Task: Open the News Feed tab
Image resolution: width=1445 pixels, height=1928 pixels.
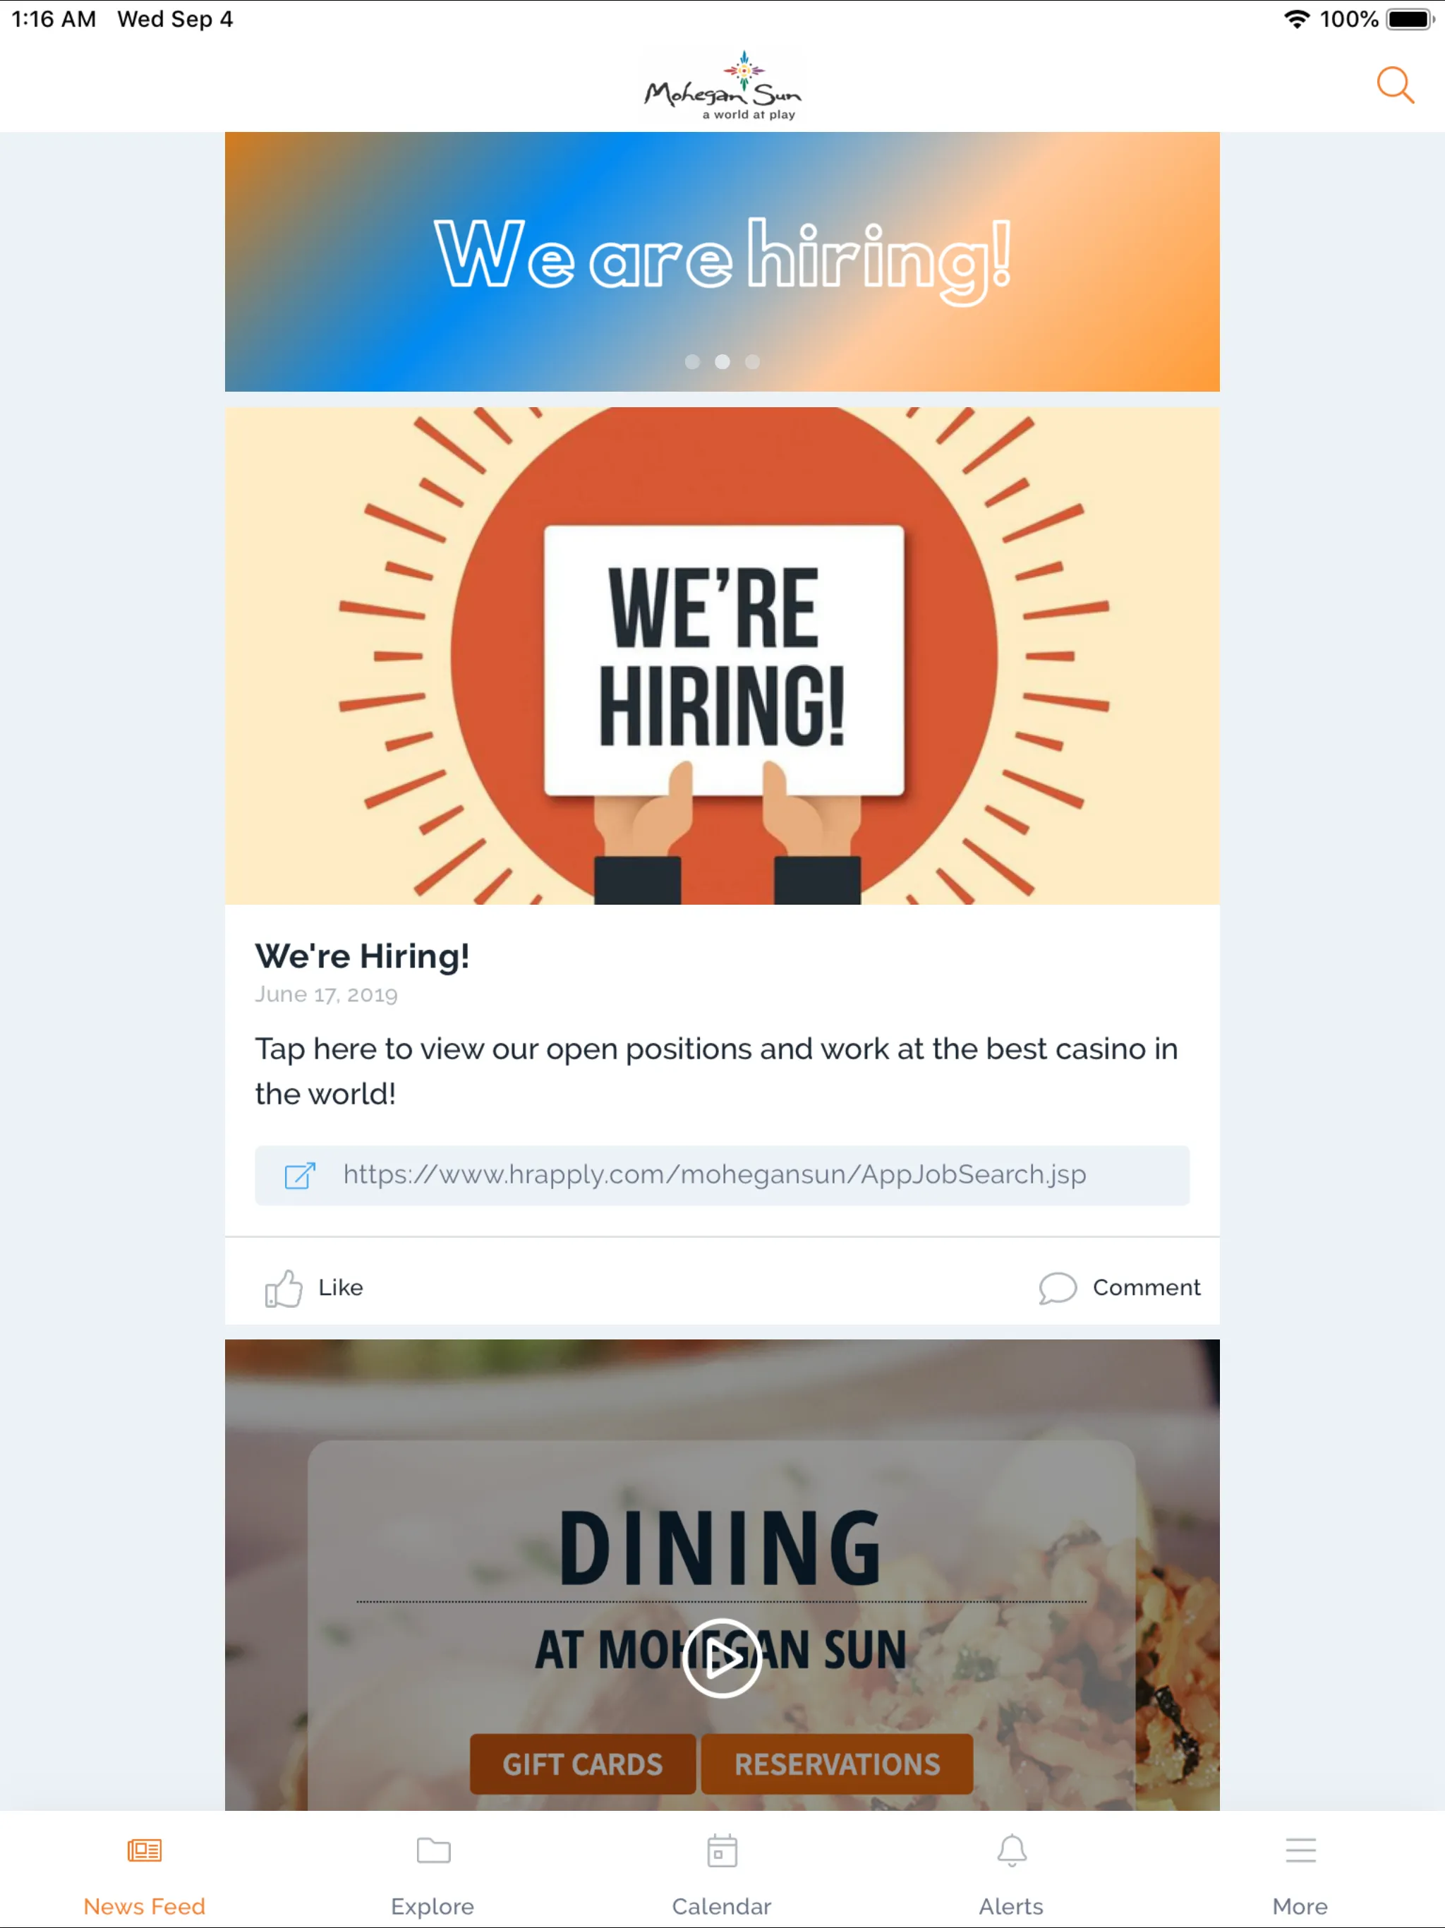Action: click(144, 1869)
